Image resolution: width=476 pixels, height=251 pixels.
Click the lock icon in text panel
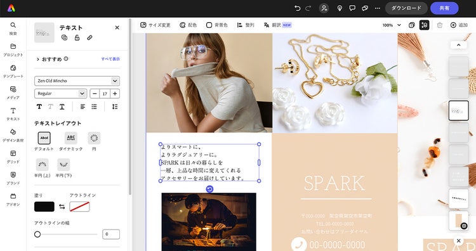click(x=77, y=37)
